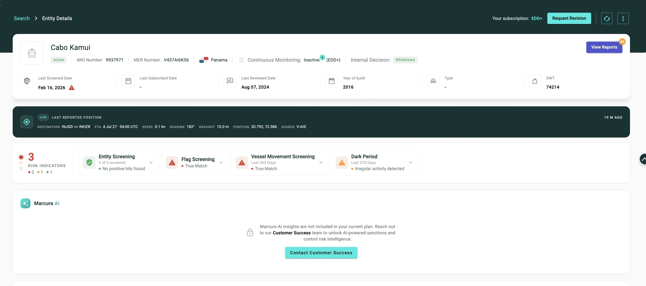Click the vessel ship avatar icon
This screenshot has width=646, height=286.
pos(32,53)
